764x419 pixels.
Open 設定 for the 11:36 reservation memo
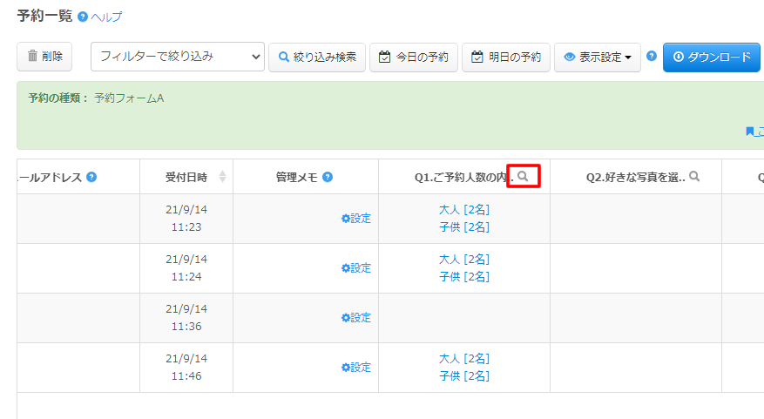(x=356, y=318)
